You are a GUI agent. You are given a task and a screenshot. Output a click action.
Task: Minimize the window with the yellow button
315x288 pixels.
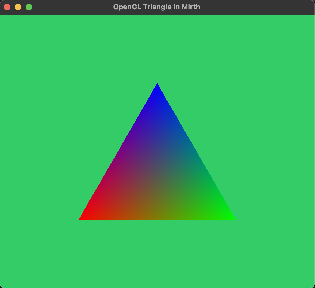[18, 7]
